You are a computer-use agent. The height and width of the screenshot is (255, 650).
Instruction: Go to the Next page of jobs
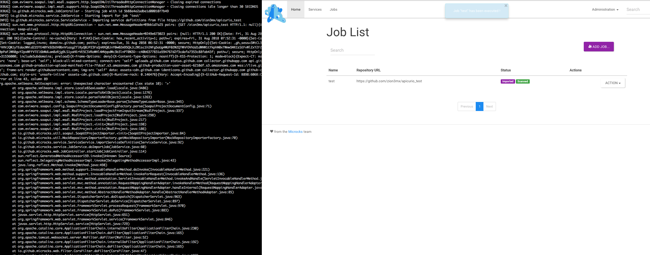[489, 106]
